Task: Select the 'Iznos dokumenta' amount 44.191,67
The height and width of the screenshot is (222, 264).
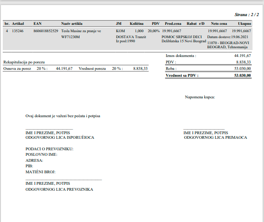Action: tap(242, 56)
